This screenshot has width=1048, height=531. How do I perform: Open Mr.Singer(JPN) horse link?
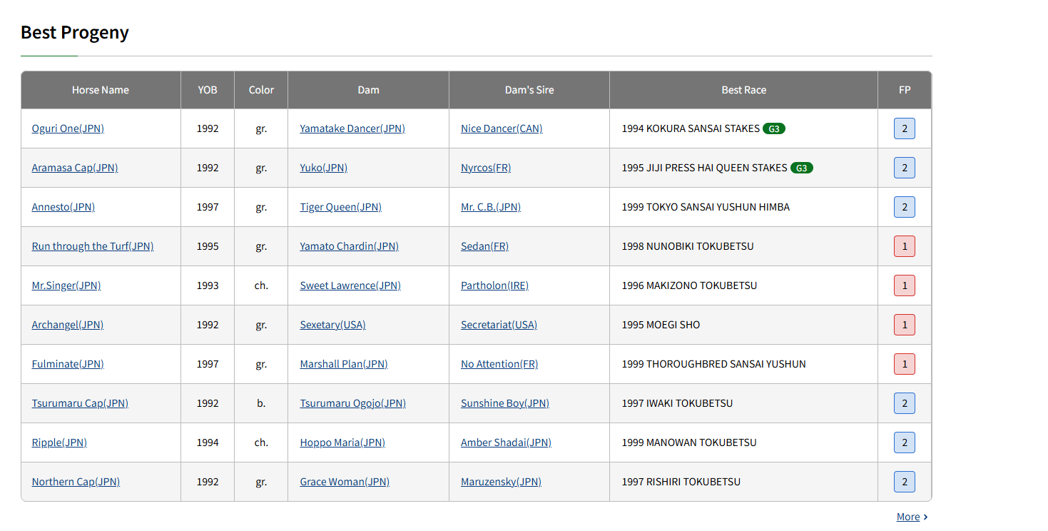[x=66, y=285]
